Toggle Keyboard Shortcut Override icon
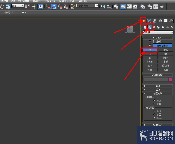Image resolution: width=175 pixels, height=144 pixels. tap(41, 7)
